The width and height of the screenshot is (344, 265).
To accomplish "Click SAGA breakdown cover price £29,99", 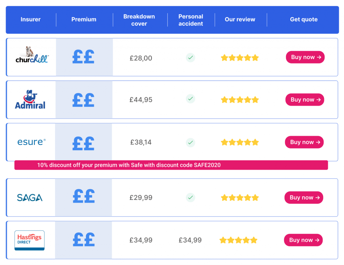I will tap(141, 198).
